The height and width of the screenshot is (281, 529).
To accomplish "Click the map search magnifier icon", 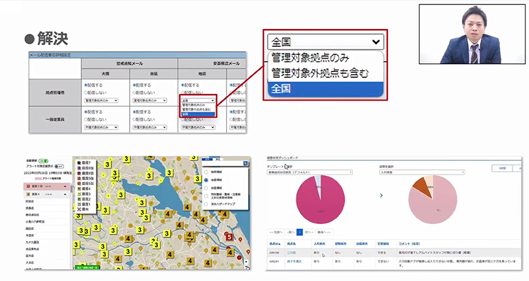I will [x=245, y=163].
